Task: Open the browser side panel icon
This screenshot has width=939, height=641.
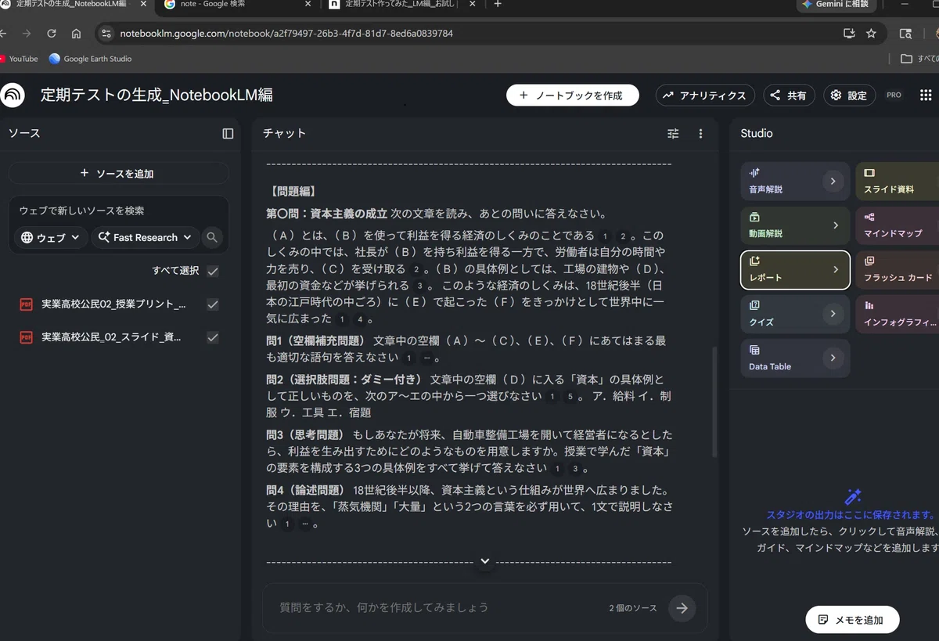Action: click(x=905, y=34)
